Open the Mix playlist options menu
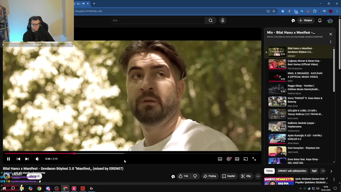This screenshot has width=341, height=192. click(x=331, y=42)
